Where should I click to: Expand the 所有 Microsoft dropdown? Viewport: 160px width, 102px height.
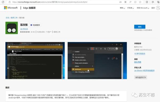(143, 8)
